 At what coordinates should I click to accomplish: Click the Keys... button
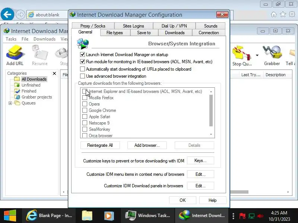(x=200, y=161)
